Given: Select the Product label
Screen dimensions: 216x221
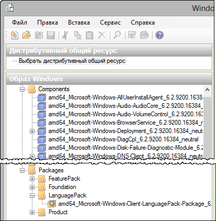Looking at the screenshot, I should 58,212.
